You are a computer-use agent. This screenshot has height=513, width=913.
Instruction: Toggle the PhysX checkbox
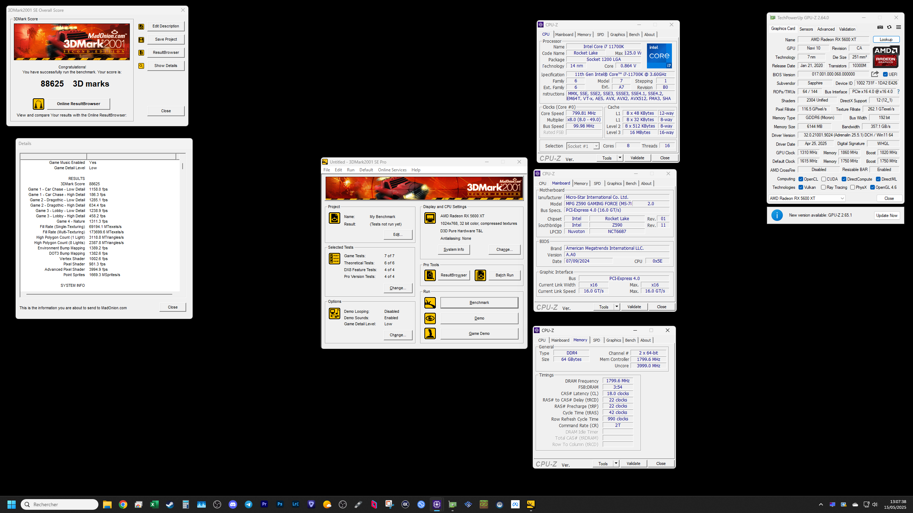[x=853, y=187]
